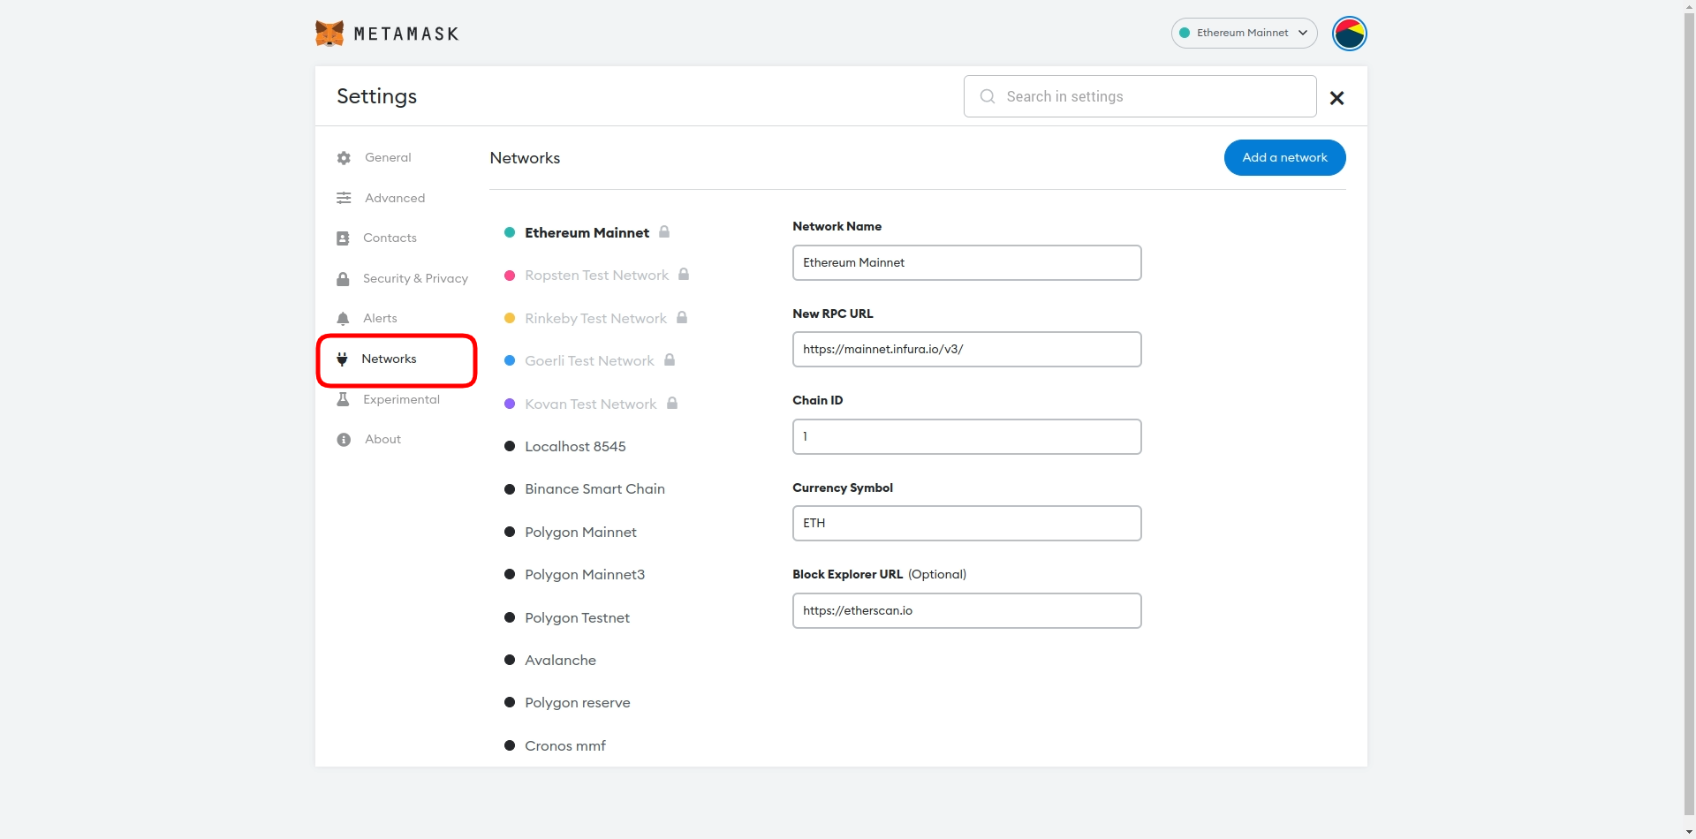Select Localhost 8545 network
This screenshot has height=839, width=1696.
click(575, 446)
